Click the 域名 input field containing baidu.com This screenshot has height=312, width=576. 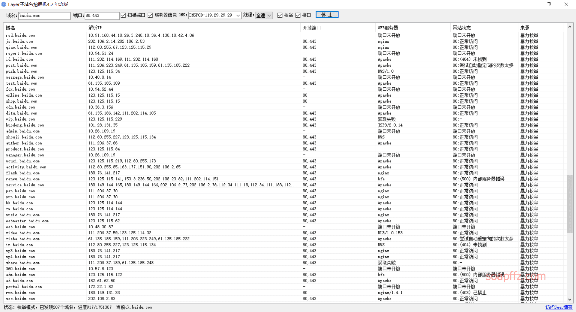pyautogui.click(x=44, y=16)
